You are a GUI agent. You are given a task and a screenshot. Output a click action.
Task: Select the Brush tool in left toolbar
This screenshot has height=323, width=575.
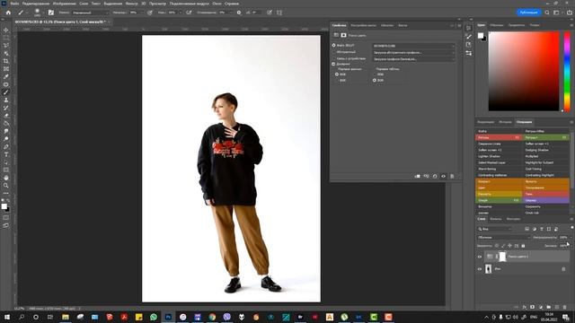point(6,92)
